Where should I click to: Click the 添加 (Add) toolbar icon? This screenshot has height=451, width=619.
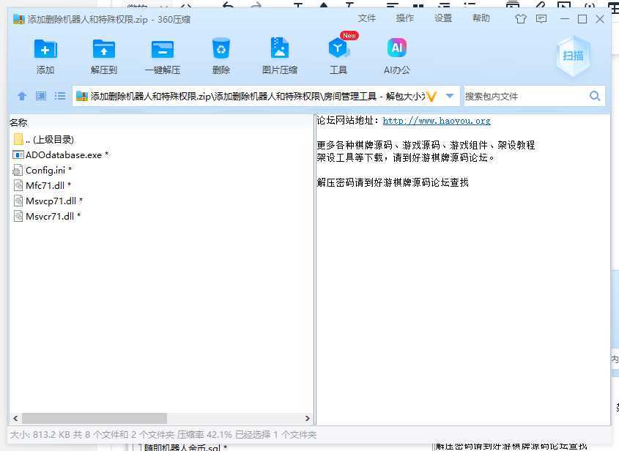tap(45, 49)
